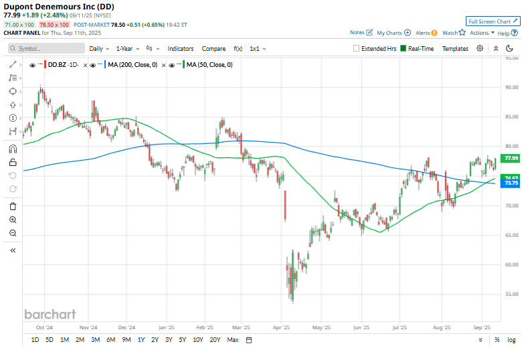Screen dimensions: 522x348
Task: Collapse the header with double chevron up
Action: tap(496, 48)
